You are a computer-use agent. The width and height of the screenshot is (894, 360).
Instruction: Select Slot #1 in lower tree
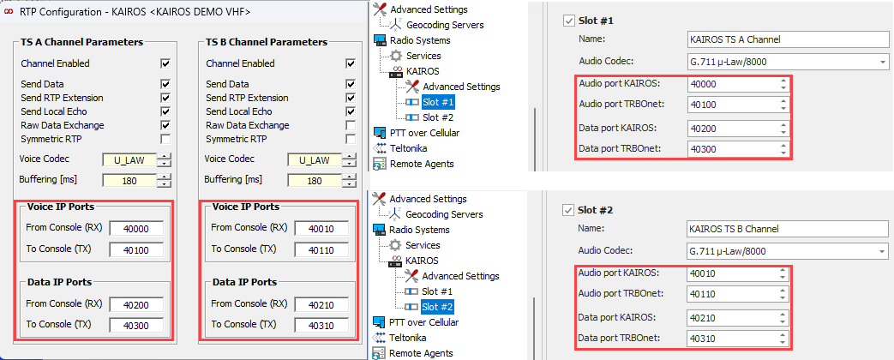pos(438,291)
